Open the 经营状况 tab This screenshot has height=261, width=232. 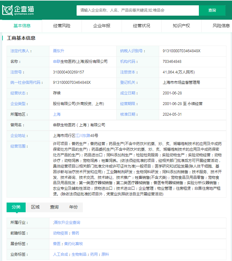point(142,26)
